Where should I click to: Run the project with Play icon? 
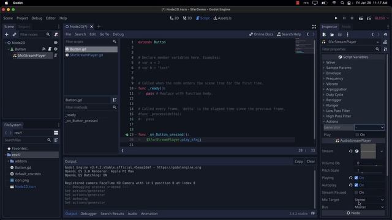coord(336,18)
